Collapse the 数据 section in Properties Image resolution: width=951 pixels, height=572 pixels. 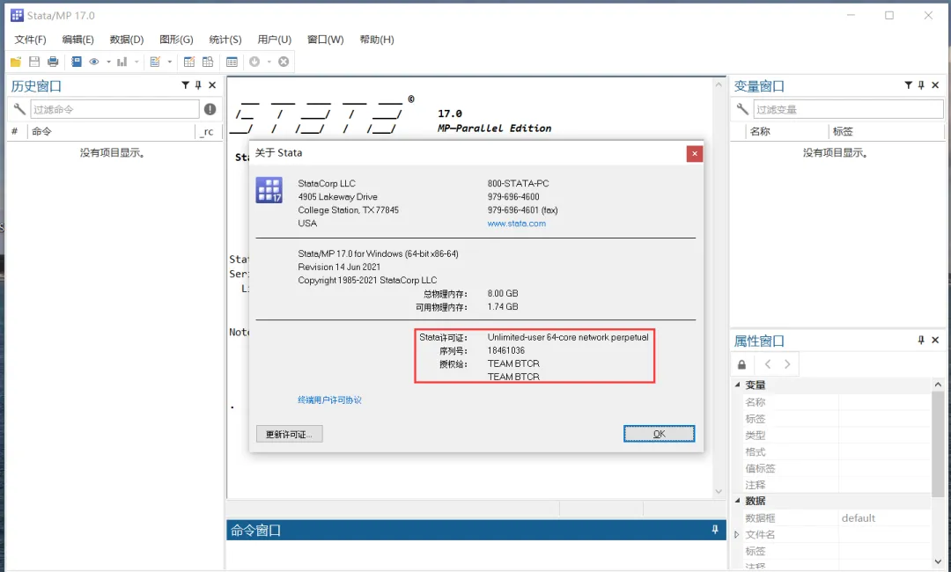tap(738, 501)
